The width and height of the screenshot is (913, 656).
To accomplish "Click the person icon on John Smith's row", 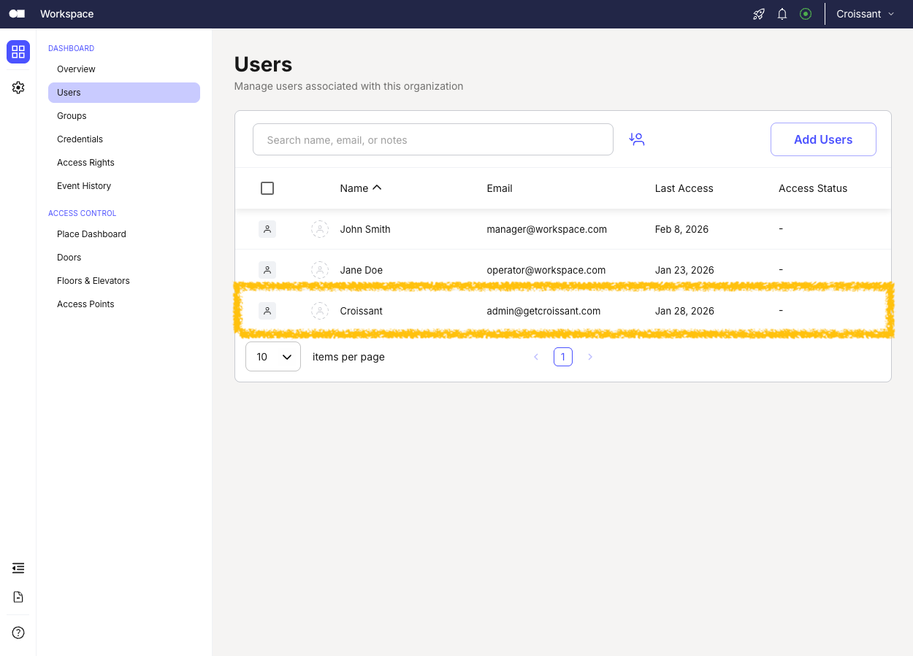I will 267,228.
